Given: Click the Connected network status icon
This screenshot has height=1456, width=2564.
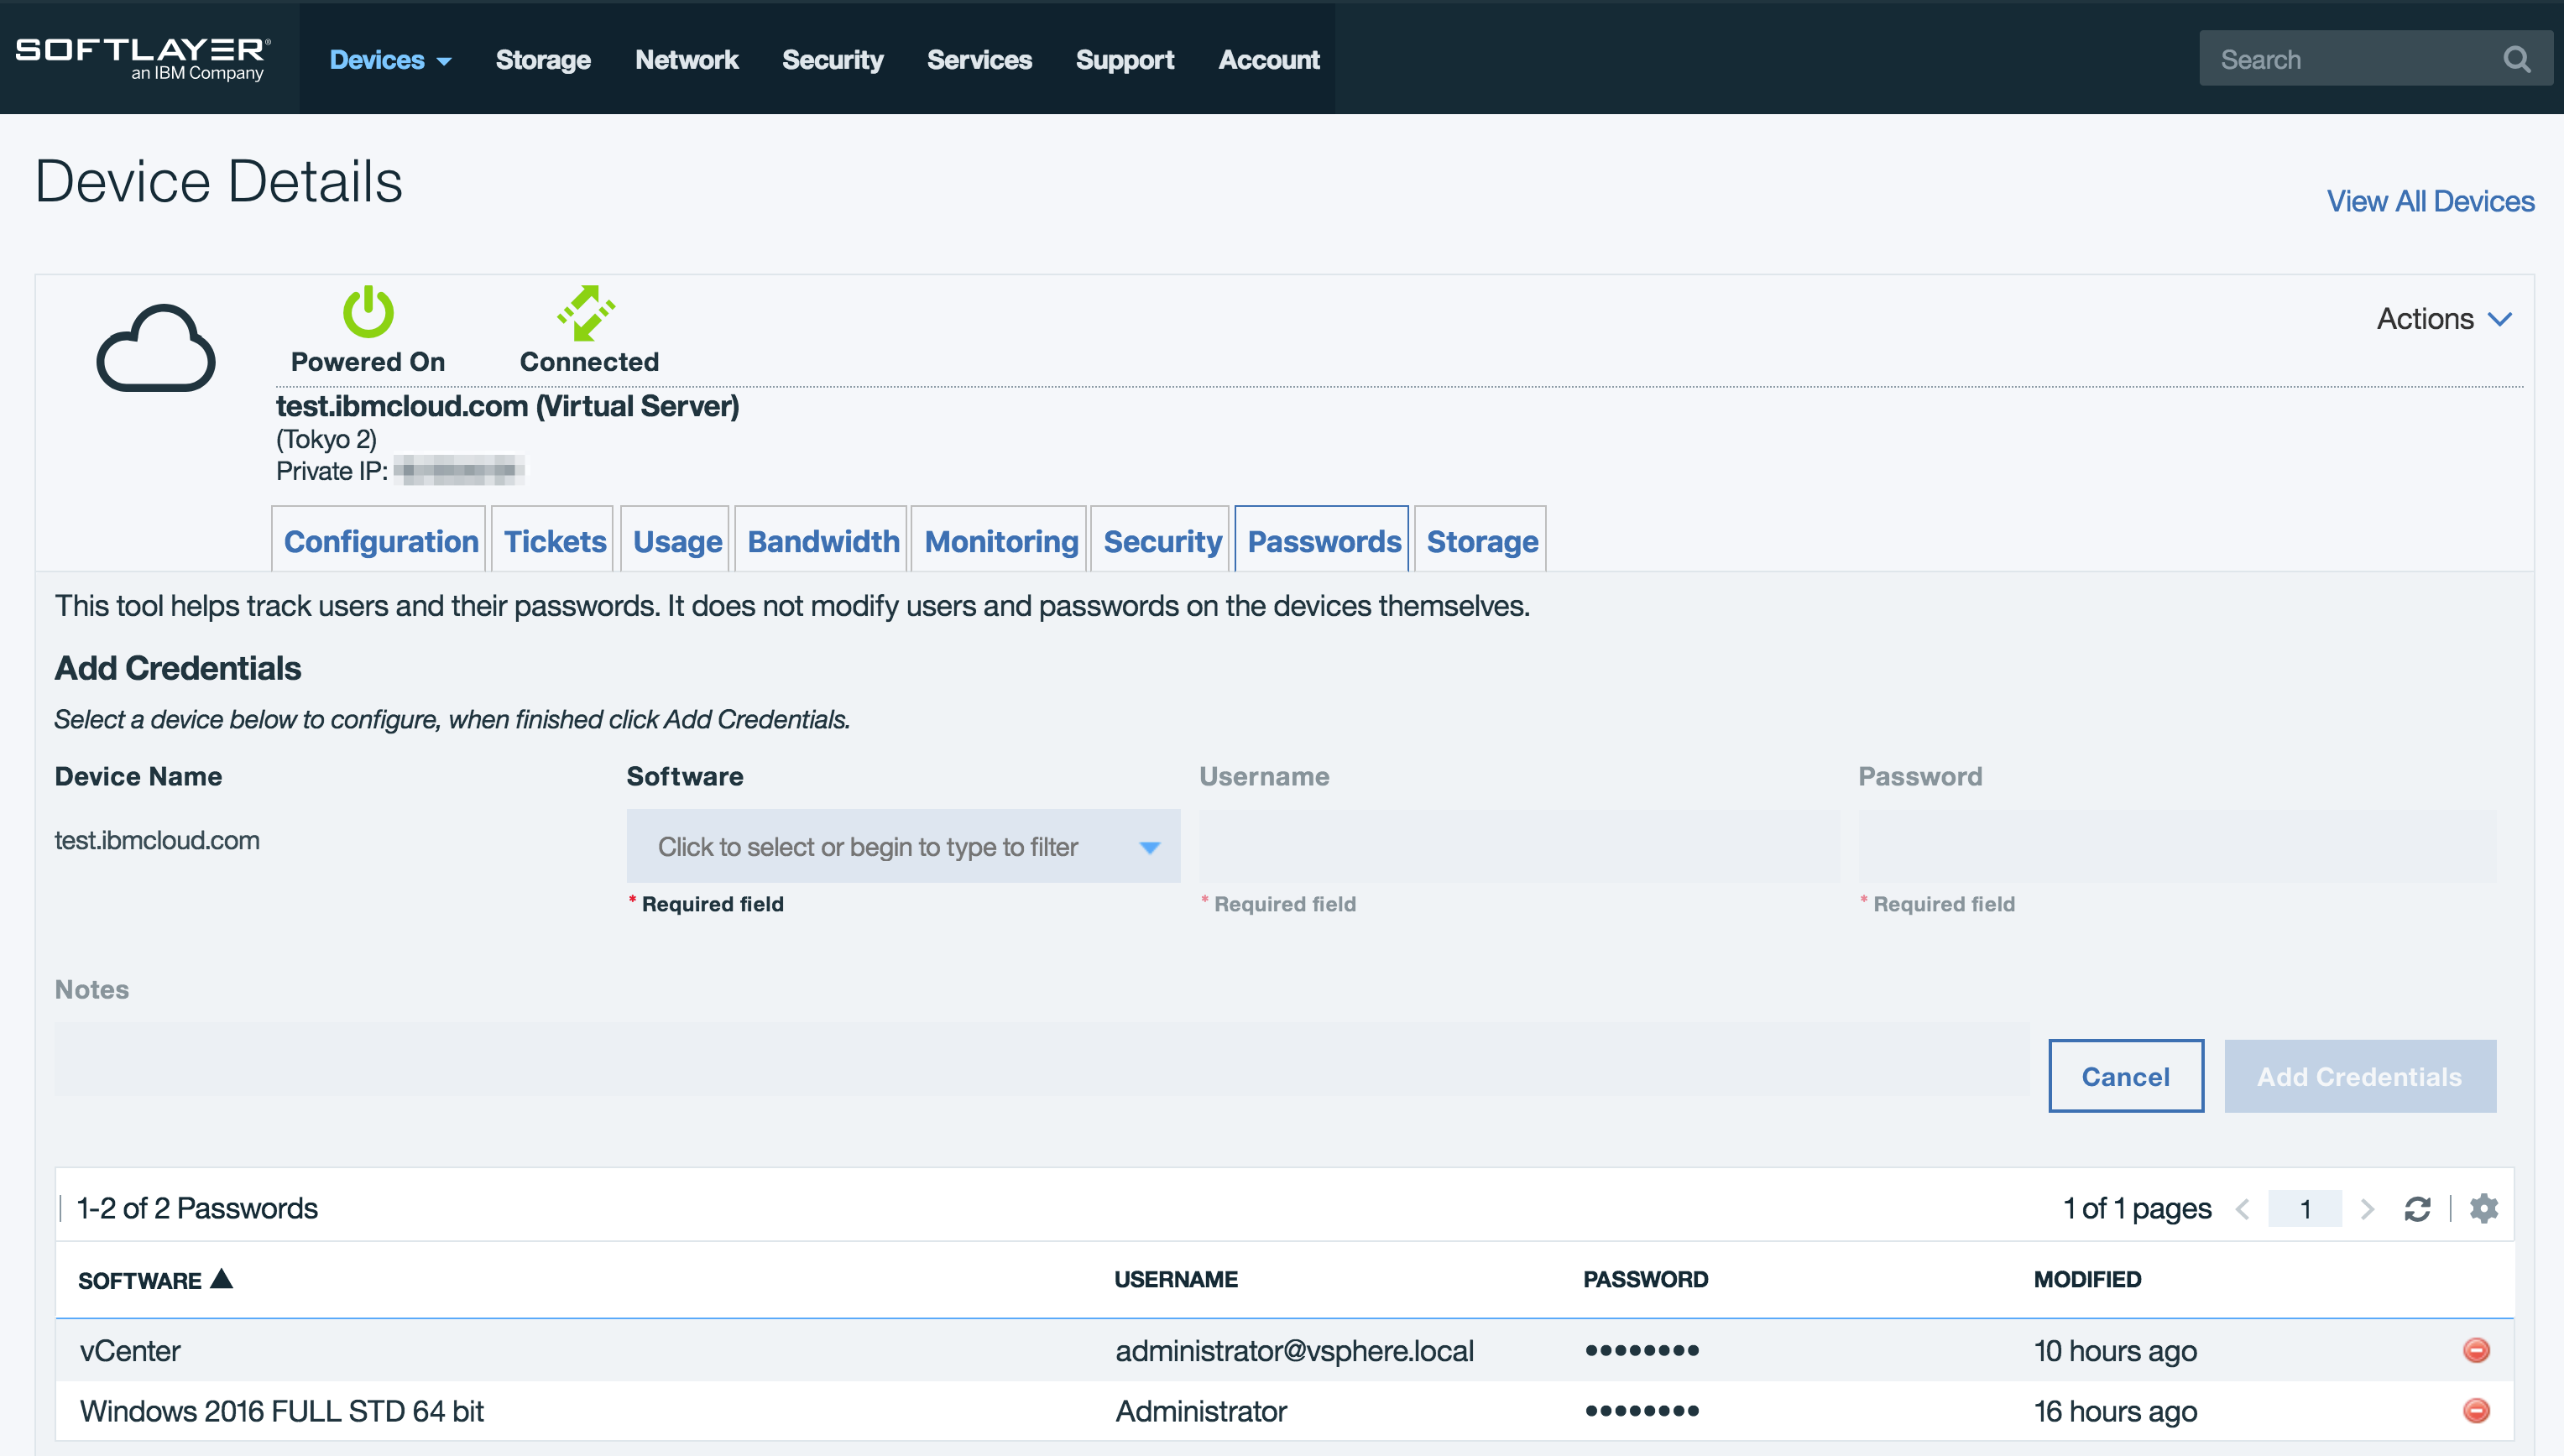Looking at the screenshot, I should click(587, 312).
